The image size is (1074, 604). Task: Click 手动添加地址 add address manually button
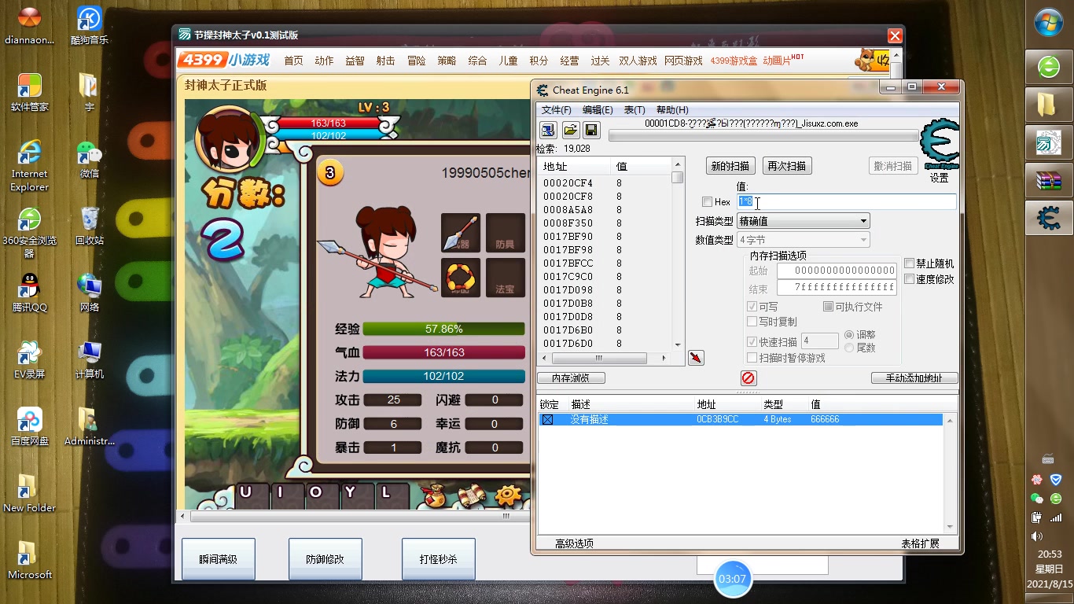pyautogui.click(x=914, y=378)
